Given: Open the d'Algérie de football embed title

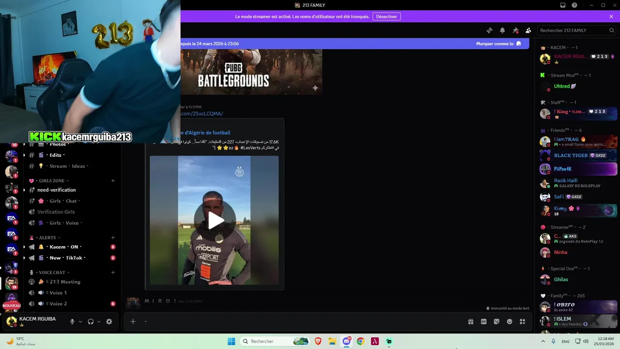Looking at the screenshot, I should (x=205, y=132).
